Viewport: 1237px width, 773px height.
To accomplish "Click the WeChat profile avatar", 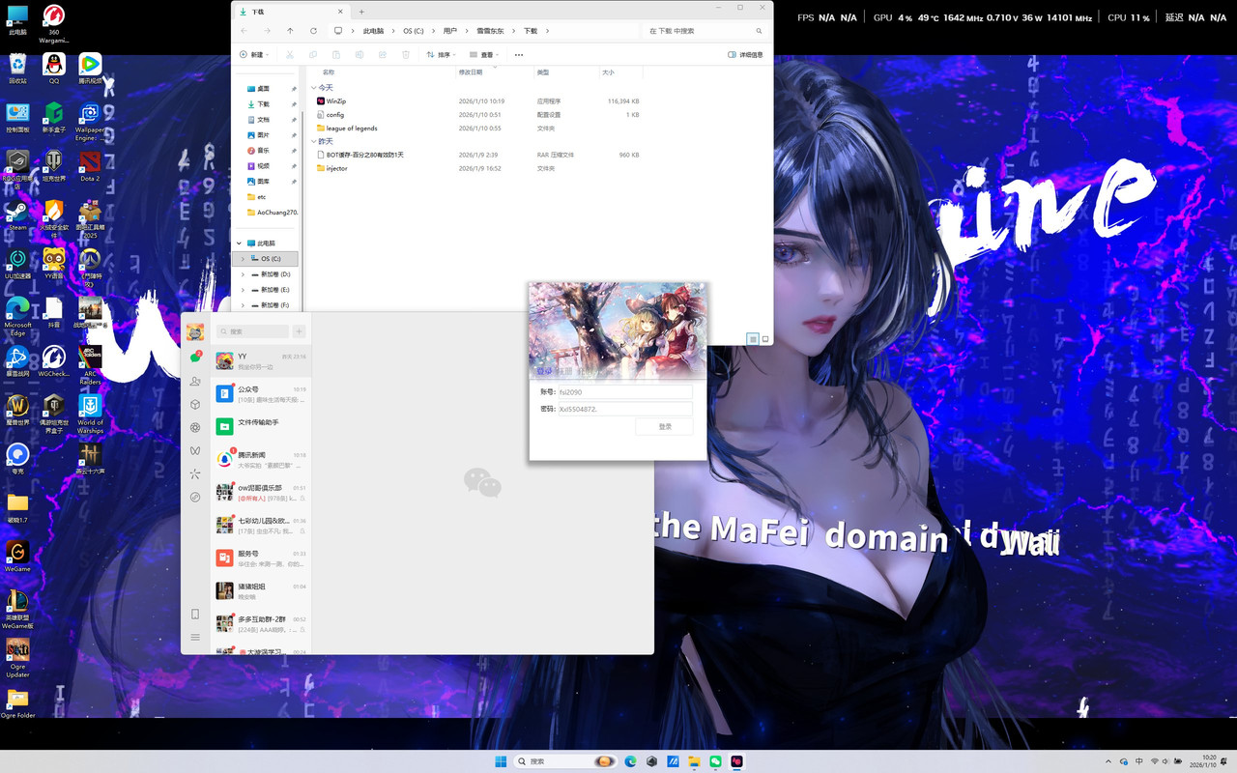I will [x=195, y=331].
